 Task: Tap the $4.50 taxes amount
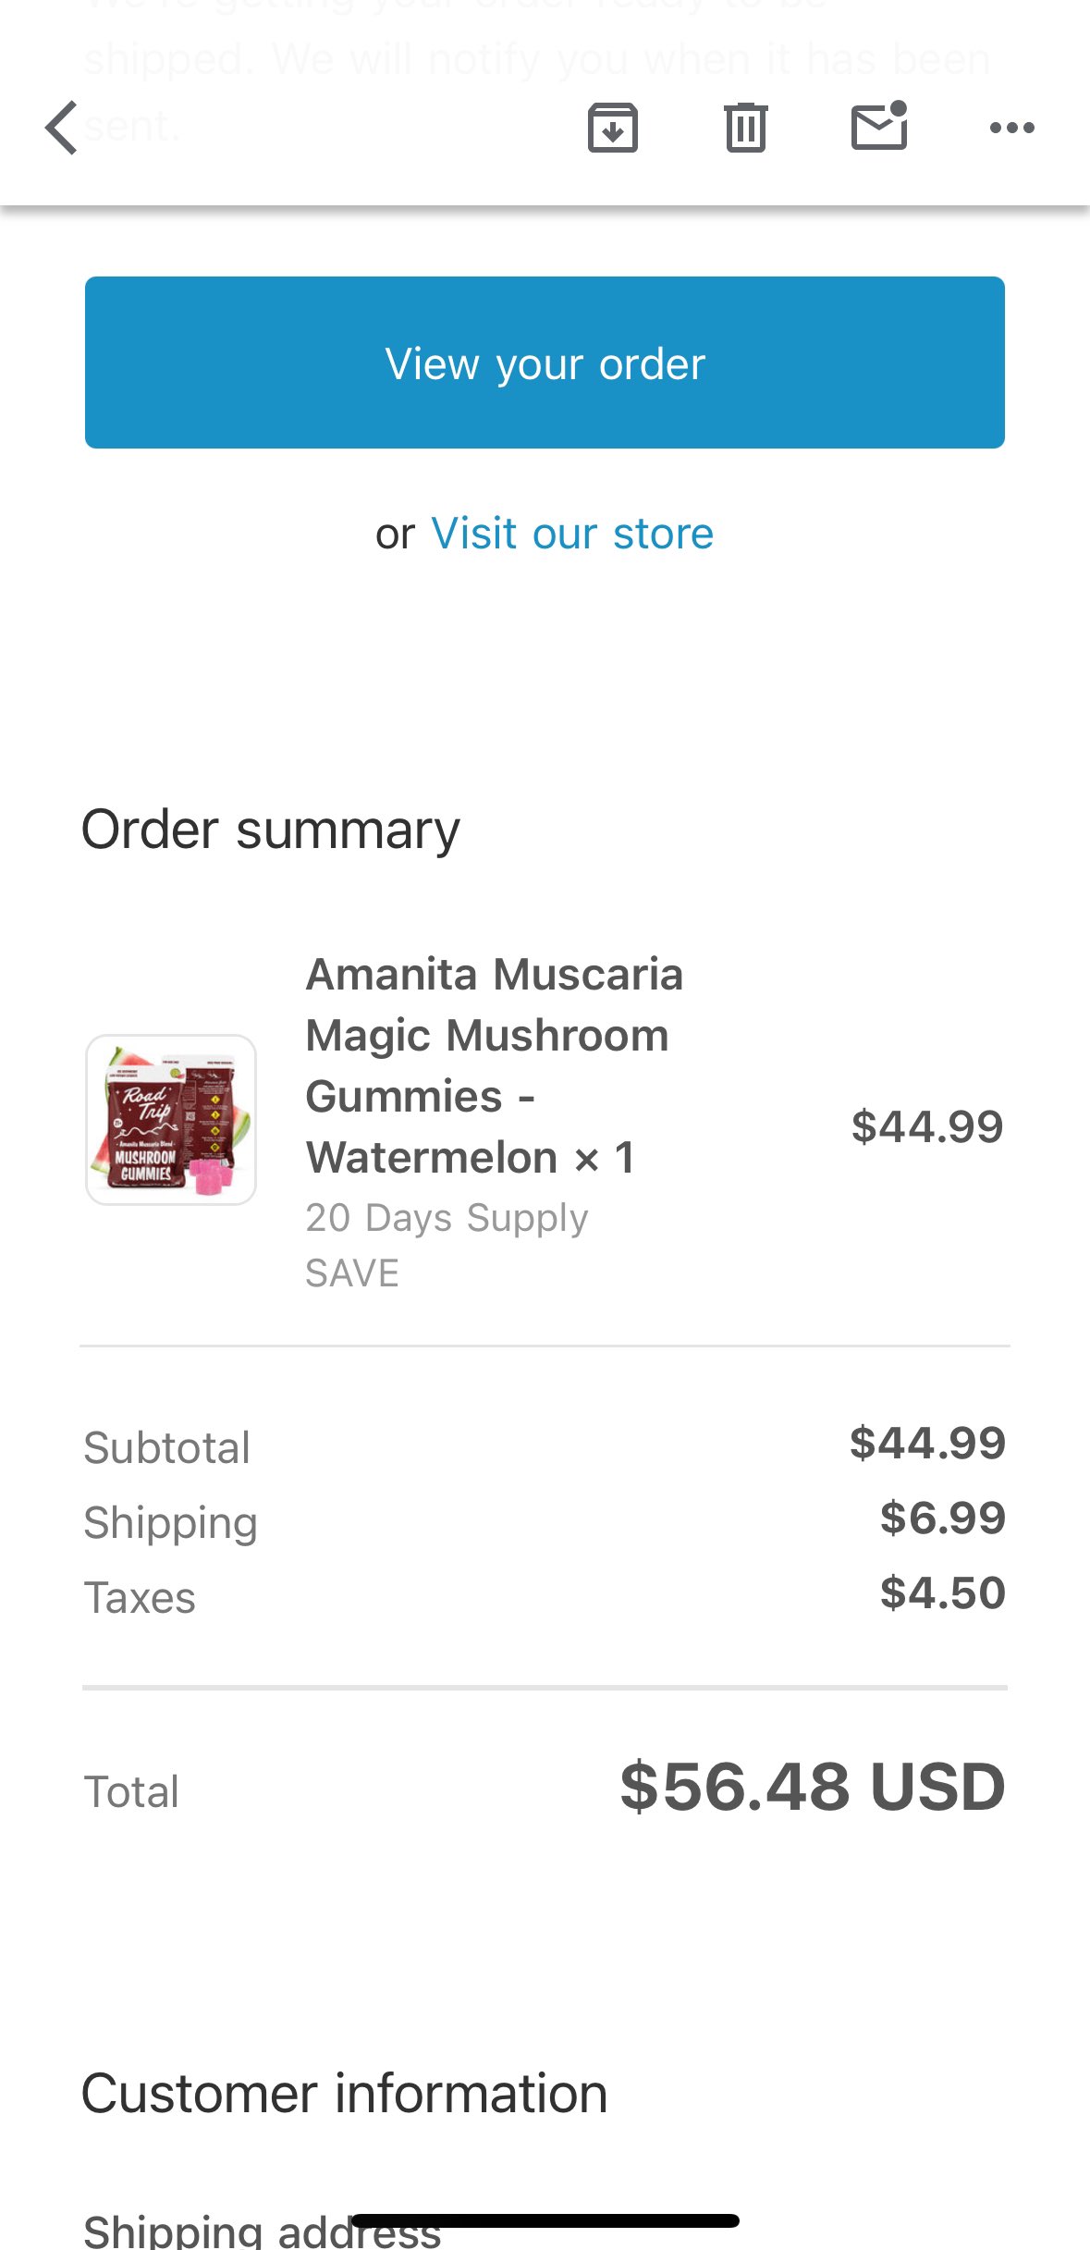click(x=942, y=1593)
